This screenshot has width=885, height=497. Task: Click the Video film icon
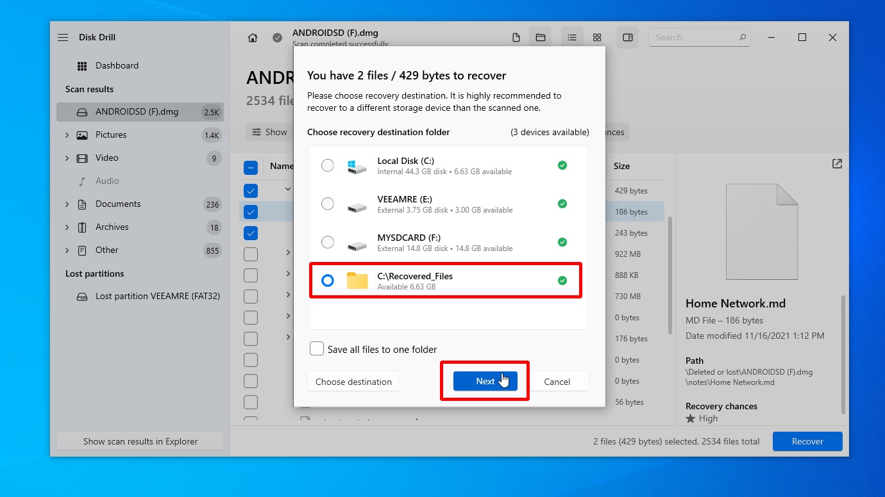pyautogui.click(x=82, y=158)
